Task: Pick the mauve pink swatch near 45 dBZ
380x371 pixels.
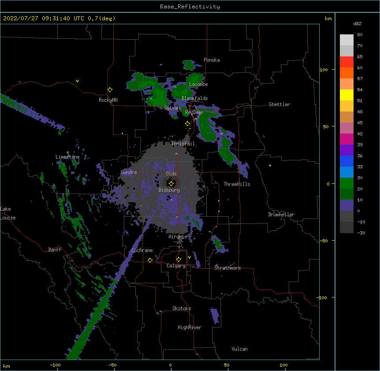Action: tap(346, 128)
